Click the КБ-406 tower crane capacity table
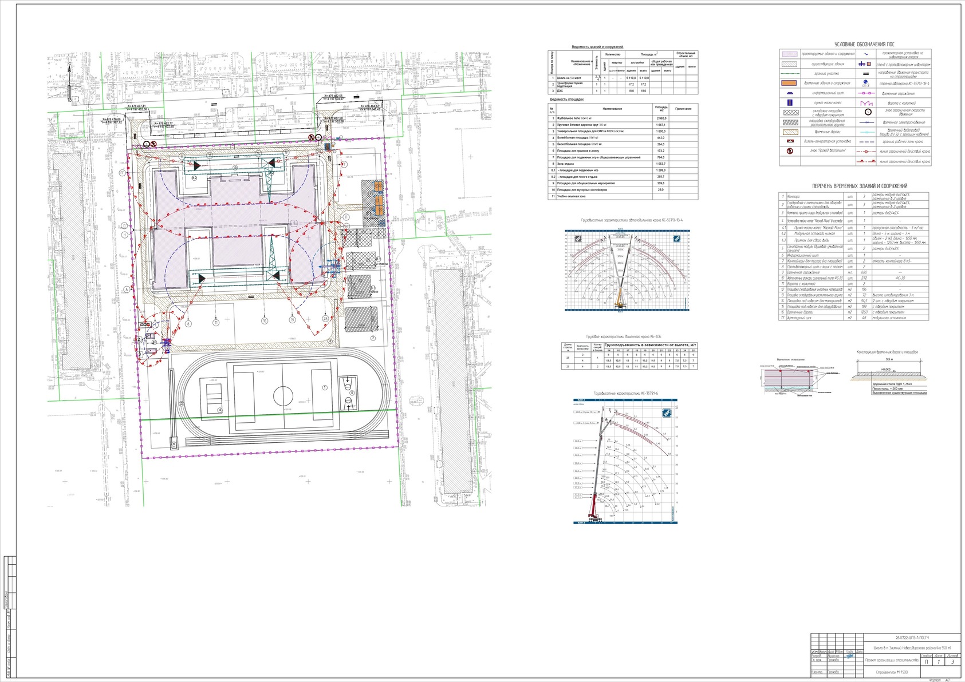The height and width of the screenshot is (682, 965). [629, 355]
